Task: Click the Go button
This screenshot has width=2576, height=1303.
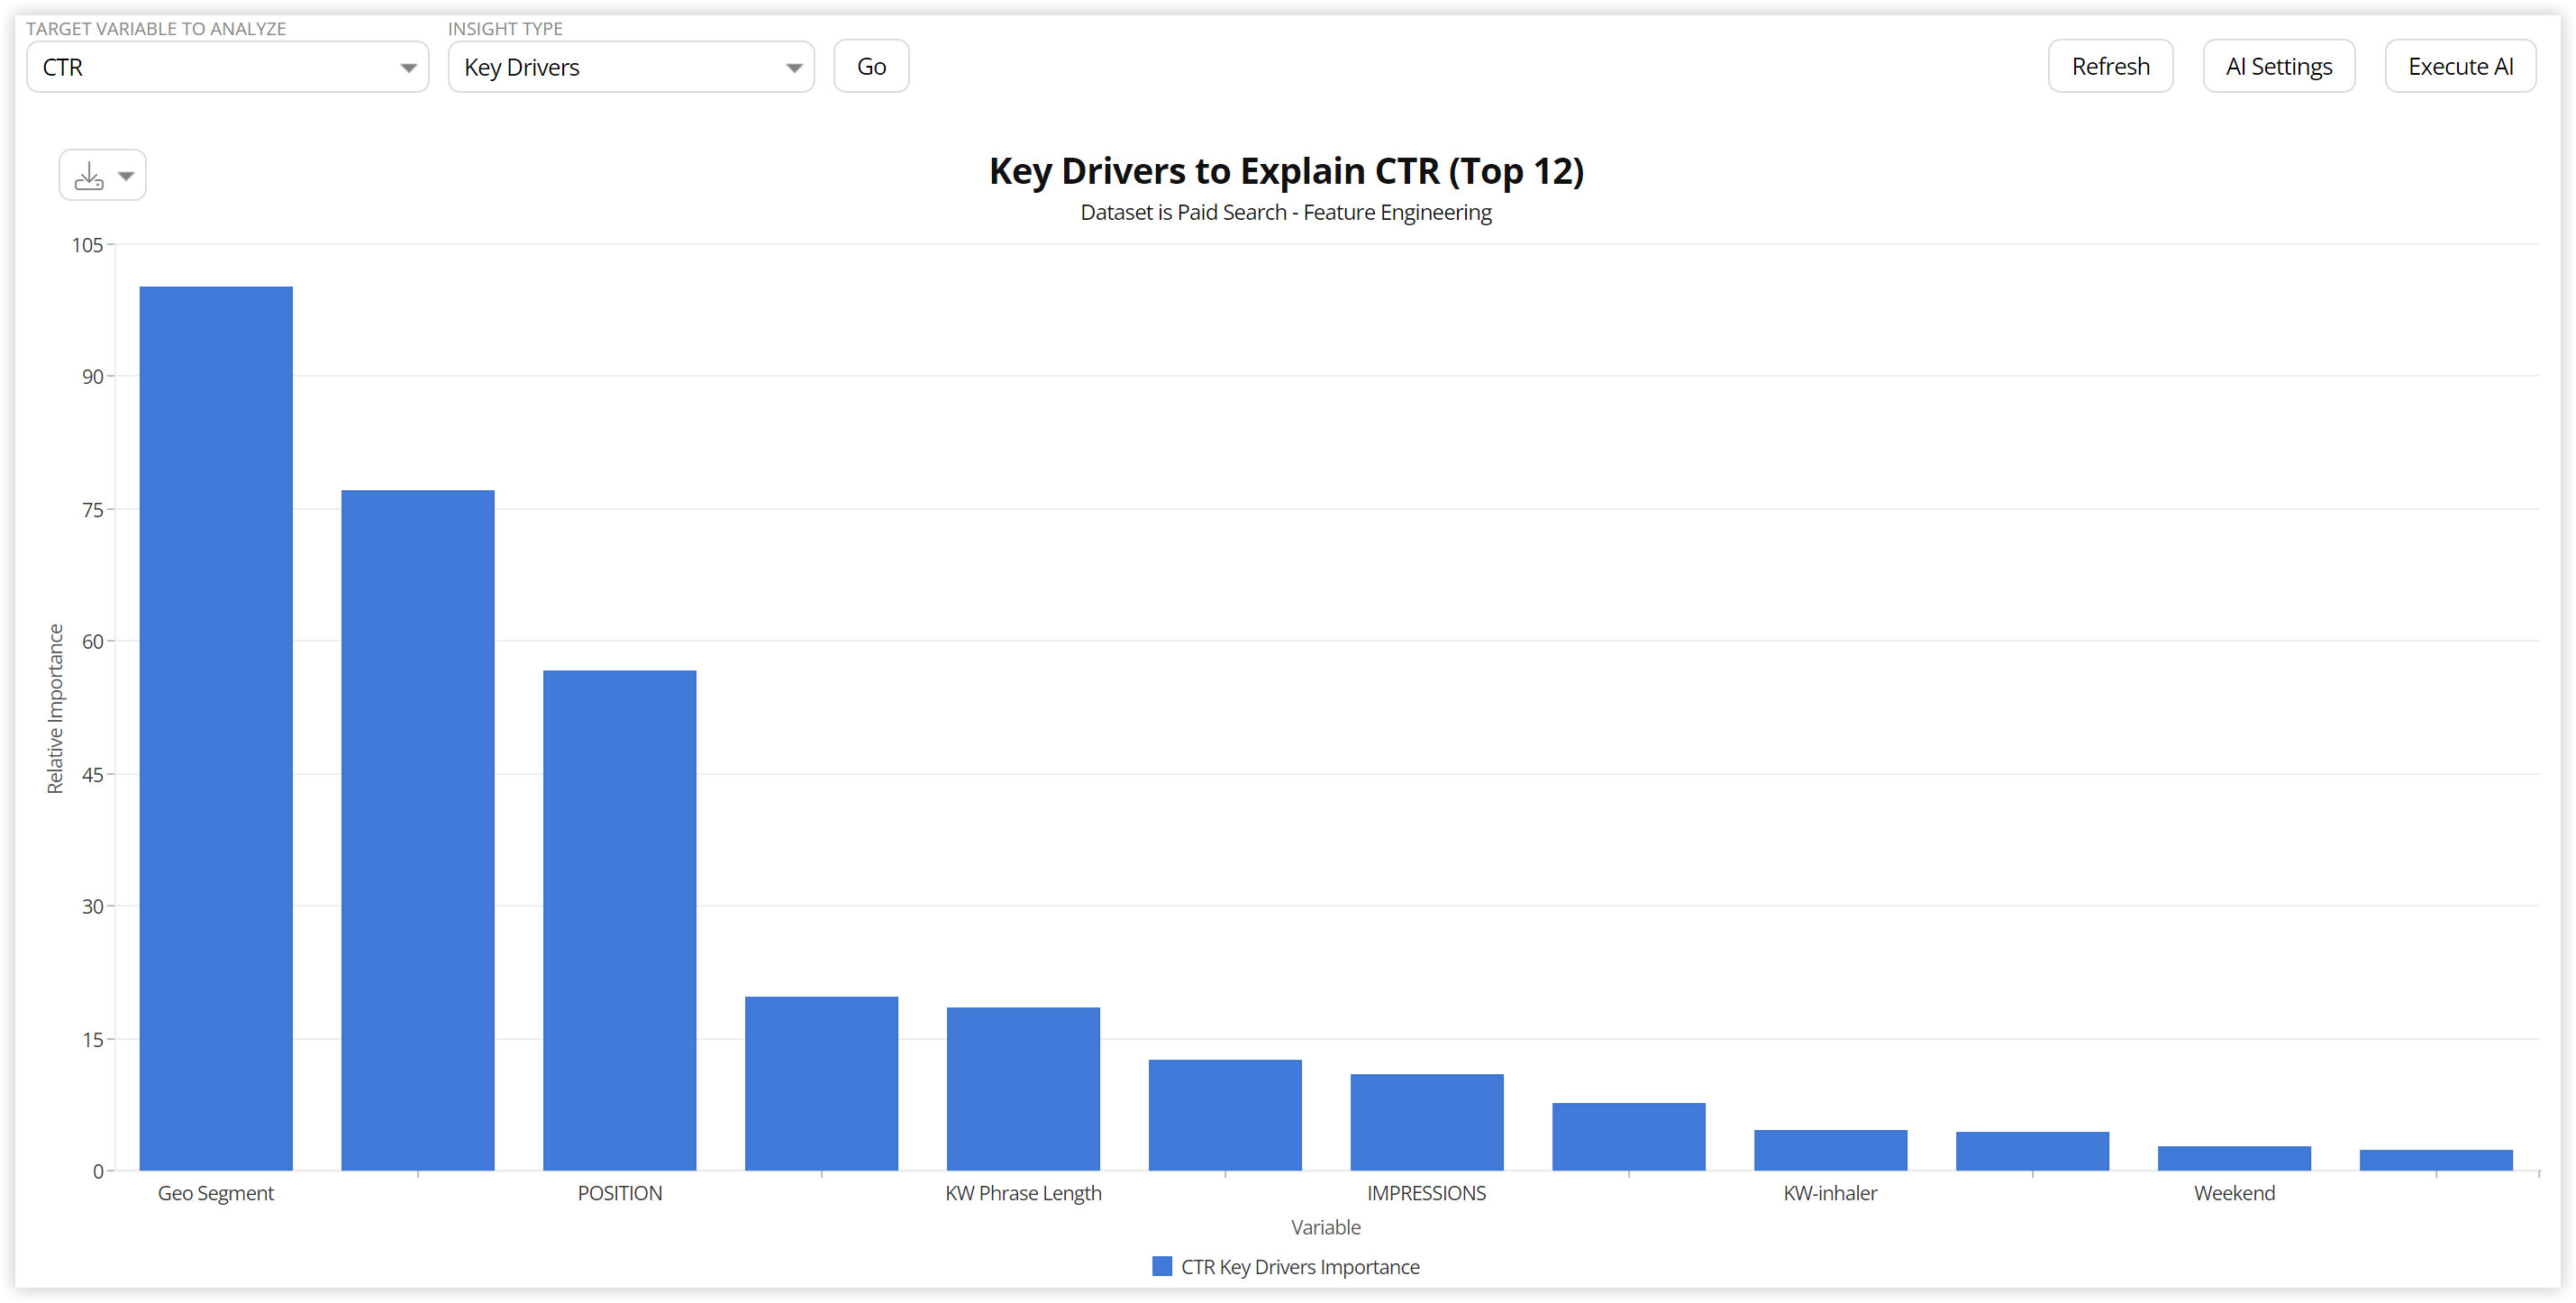Action: 871,67
